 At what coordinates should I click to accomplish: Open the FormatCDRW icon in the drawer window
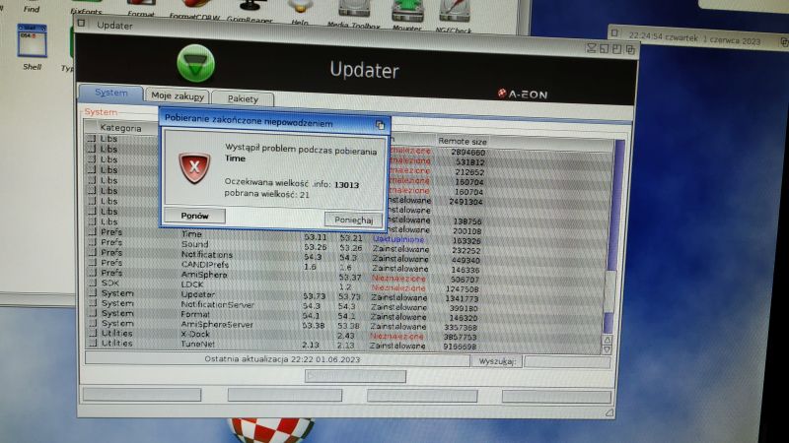[x=196, y=5]
